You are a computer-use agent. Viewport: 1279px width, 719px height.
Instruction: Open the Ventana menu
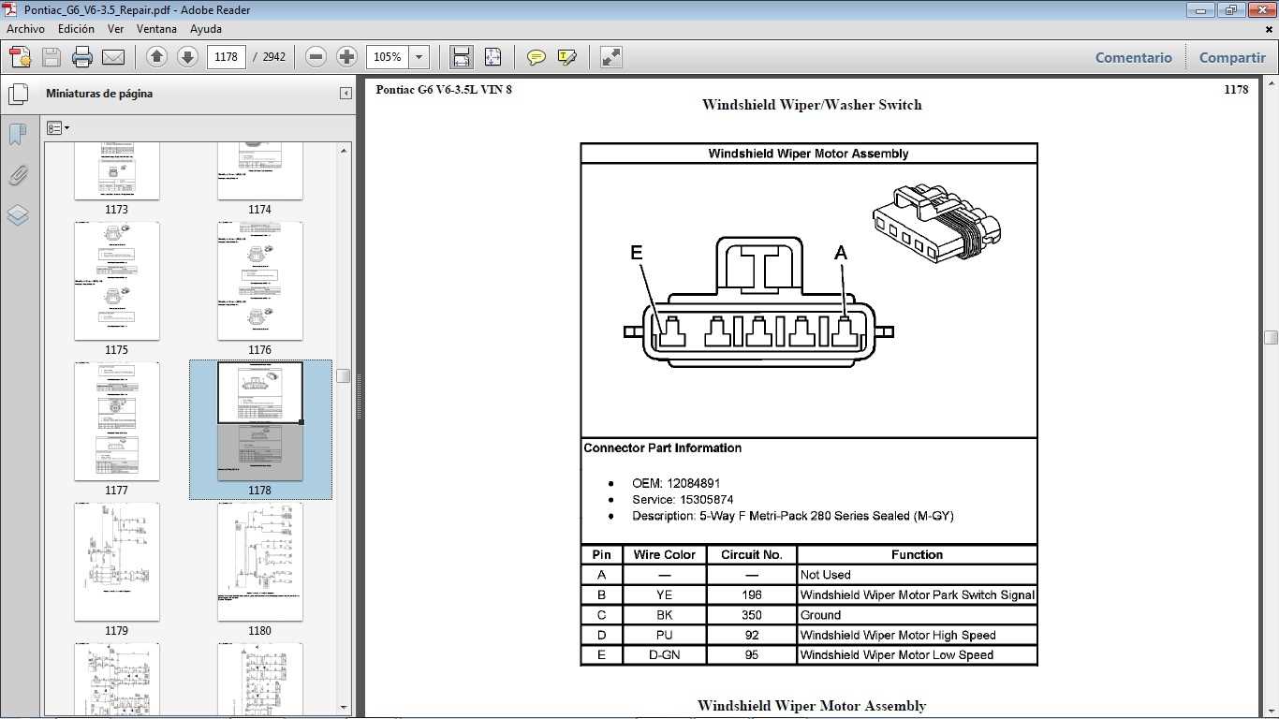click(x=156, y=29)
